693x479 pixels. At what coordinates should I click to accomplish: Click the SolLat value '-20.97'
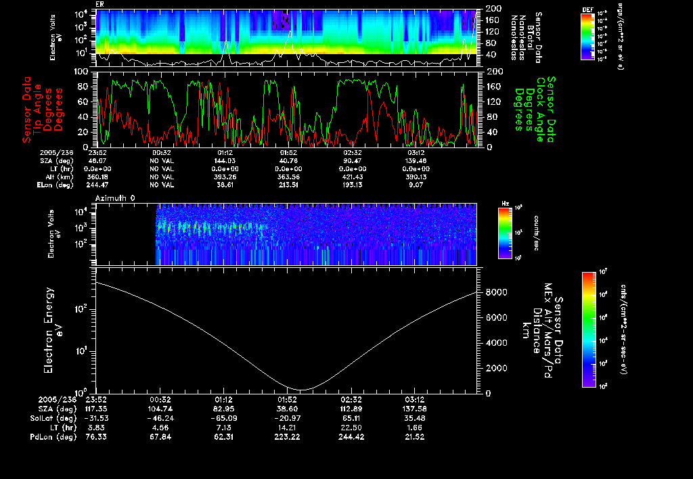click(x=287, y=418)
